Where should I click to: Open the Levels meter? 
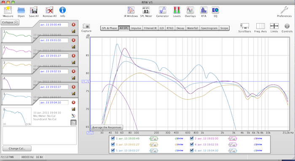[x=177, y=10]
